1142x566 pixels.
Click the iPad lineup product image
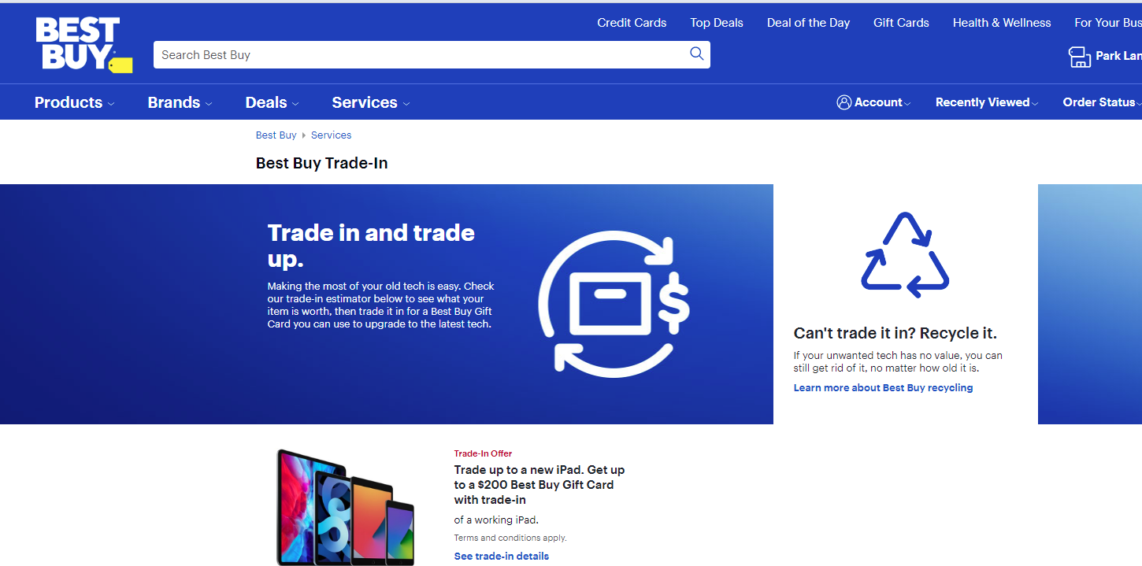346,507
